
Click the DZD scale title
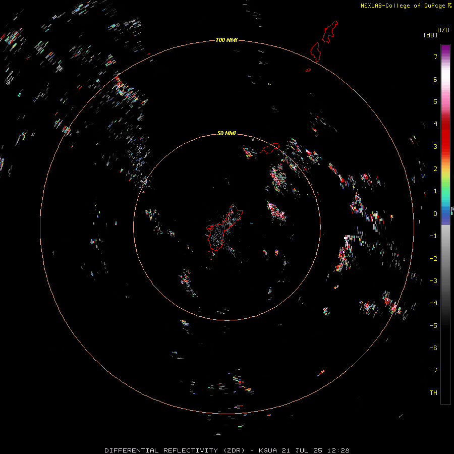[x=443, y=30]
